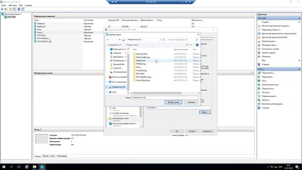Viewport: 302px width, 170px height.
Task: Open the view options dropdown arrow in the folder dialog
Action: (191, 45)
